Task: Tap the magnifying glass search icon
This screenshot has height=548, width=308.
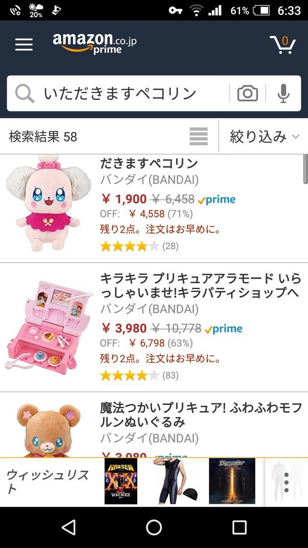Action: click(x=25, y=94)
